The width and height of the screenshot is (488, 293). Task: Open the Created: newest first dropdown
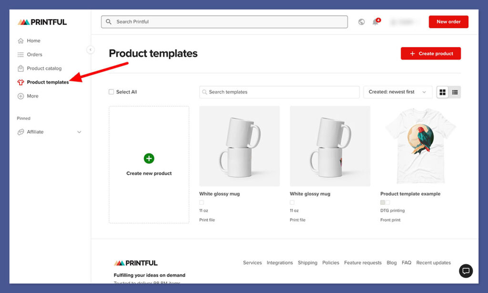click(x=397, y=92)
